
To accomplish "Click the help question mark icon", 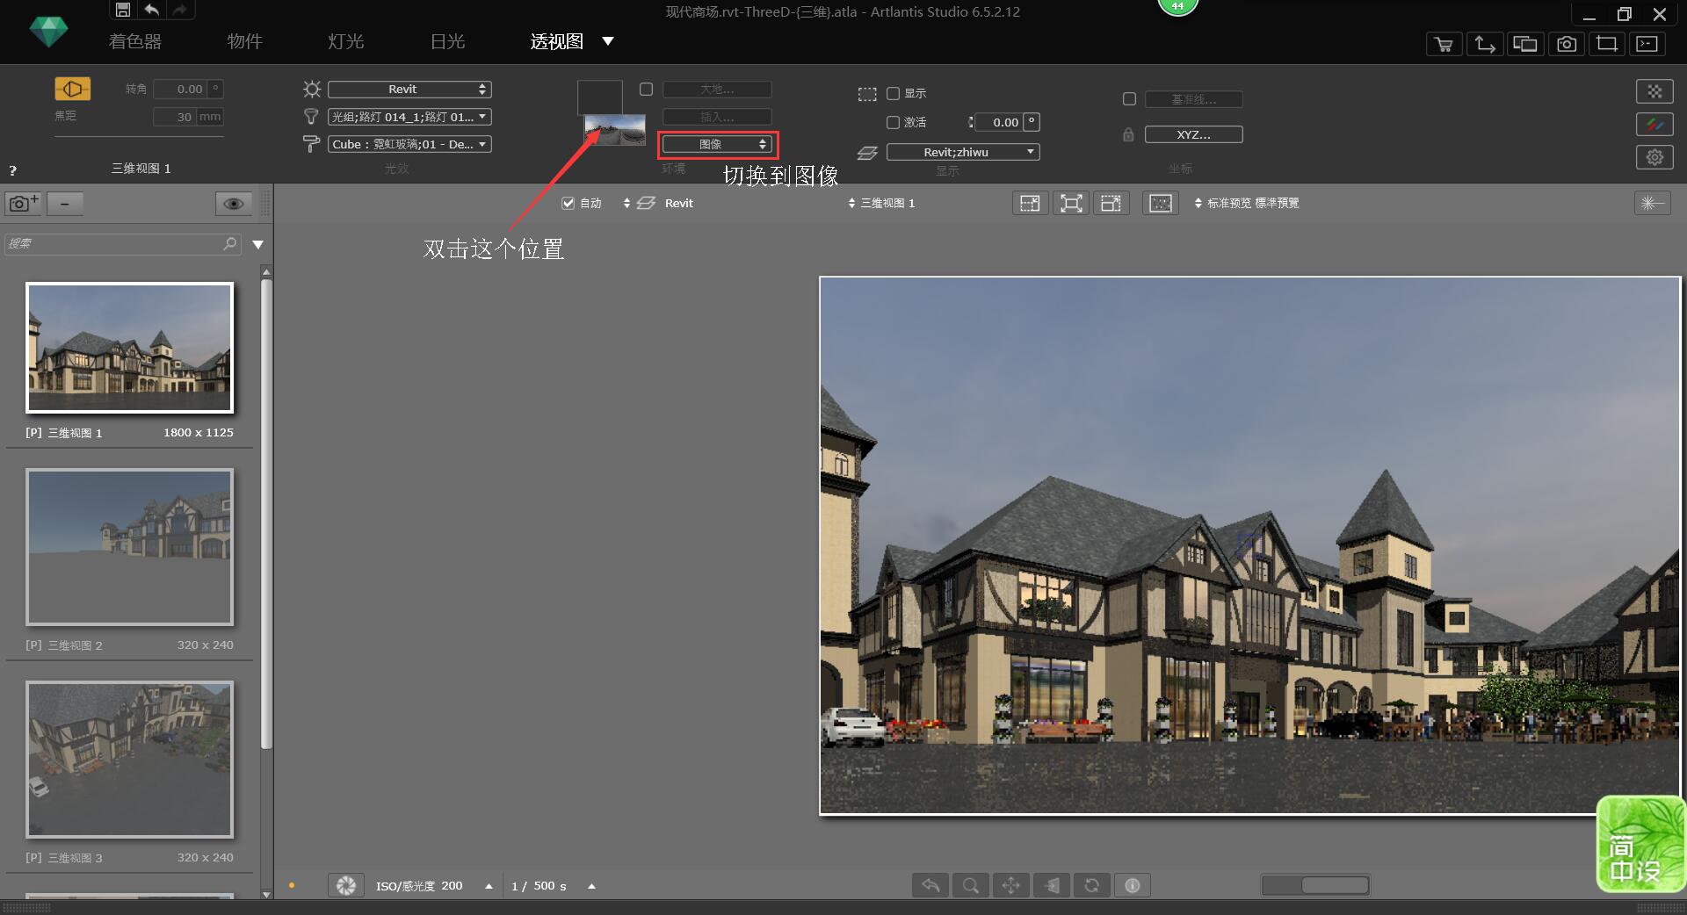I will pyautogui.click(x=13, y=170).
